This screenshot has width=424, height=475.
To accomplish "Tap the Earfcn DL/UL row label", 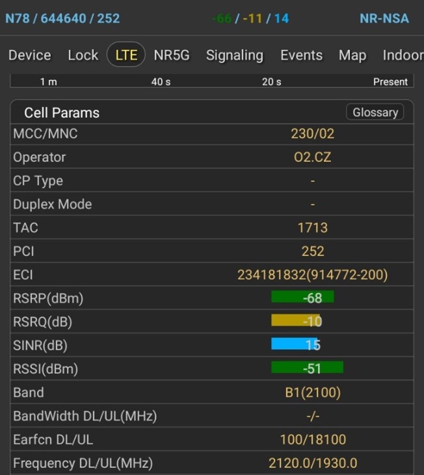I will point(53,439).
